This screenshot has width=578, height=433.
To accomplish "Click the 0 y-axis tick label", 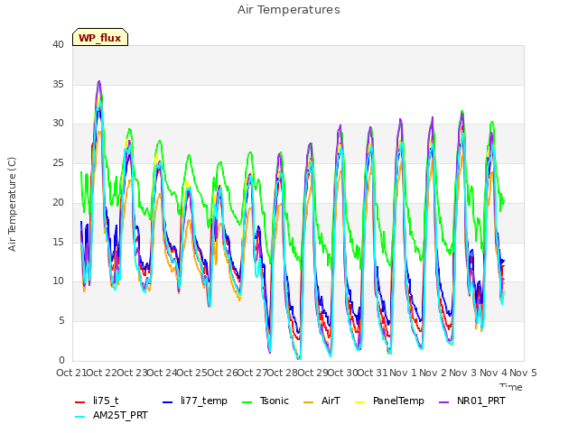I will tap(61, 360).
